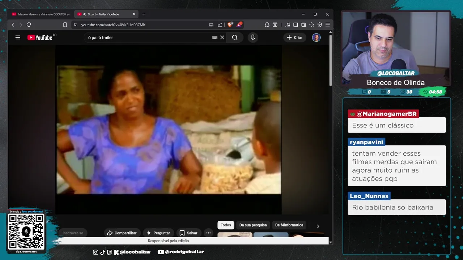Open the browser main hamburger menu

[327, 25]
